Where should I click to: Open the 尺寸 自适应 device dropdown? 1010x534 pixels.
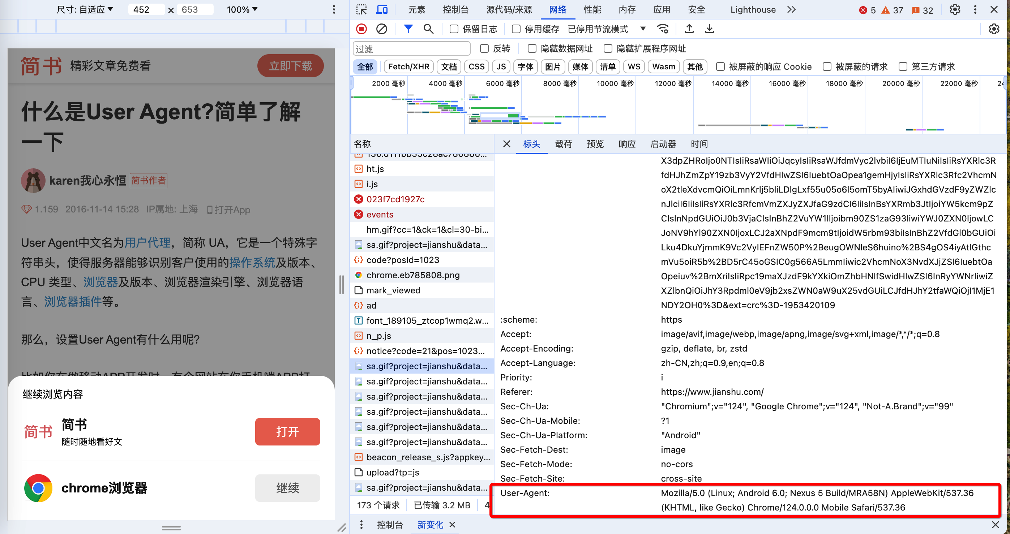tap(85, 9)
